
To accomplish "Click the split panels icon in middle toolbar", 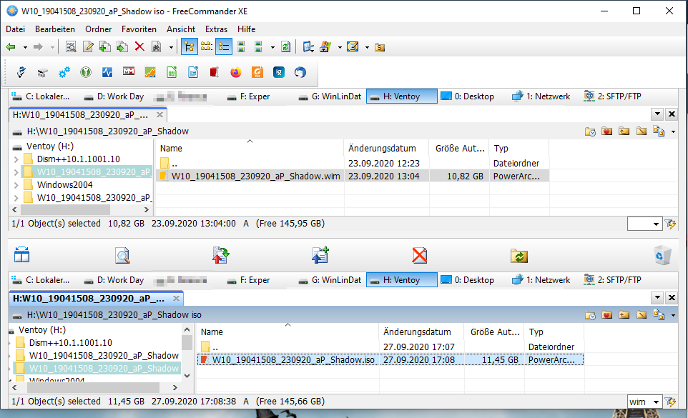I will pyautogui.click(x=21, y=255).
